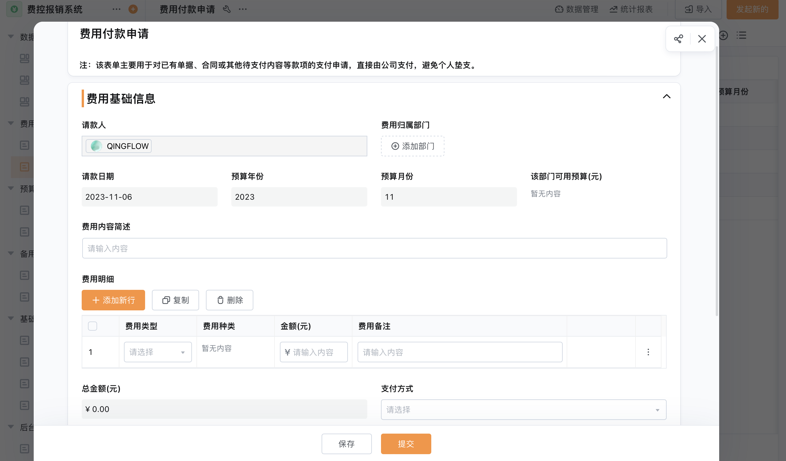
Task: Click the highlighted form icon under 费用
Action: click(x=24, y=167)
